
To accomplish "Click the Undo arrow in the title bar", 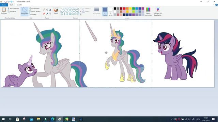I will click(x=11, y=2).
